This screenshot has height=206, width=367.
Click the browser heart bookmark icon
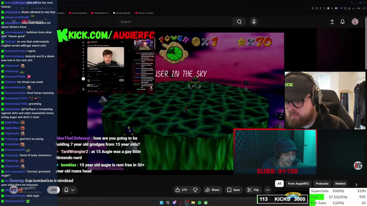click(336, 8)
